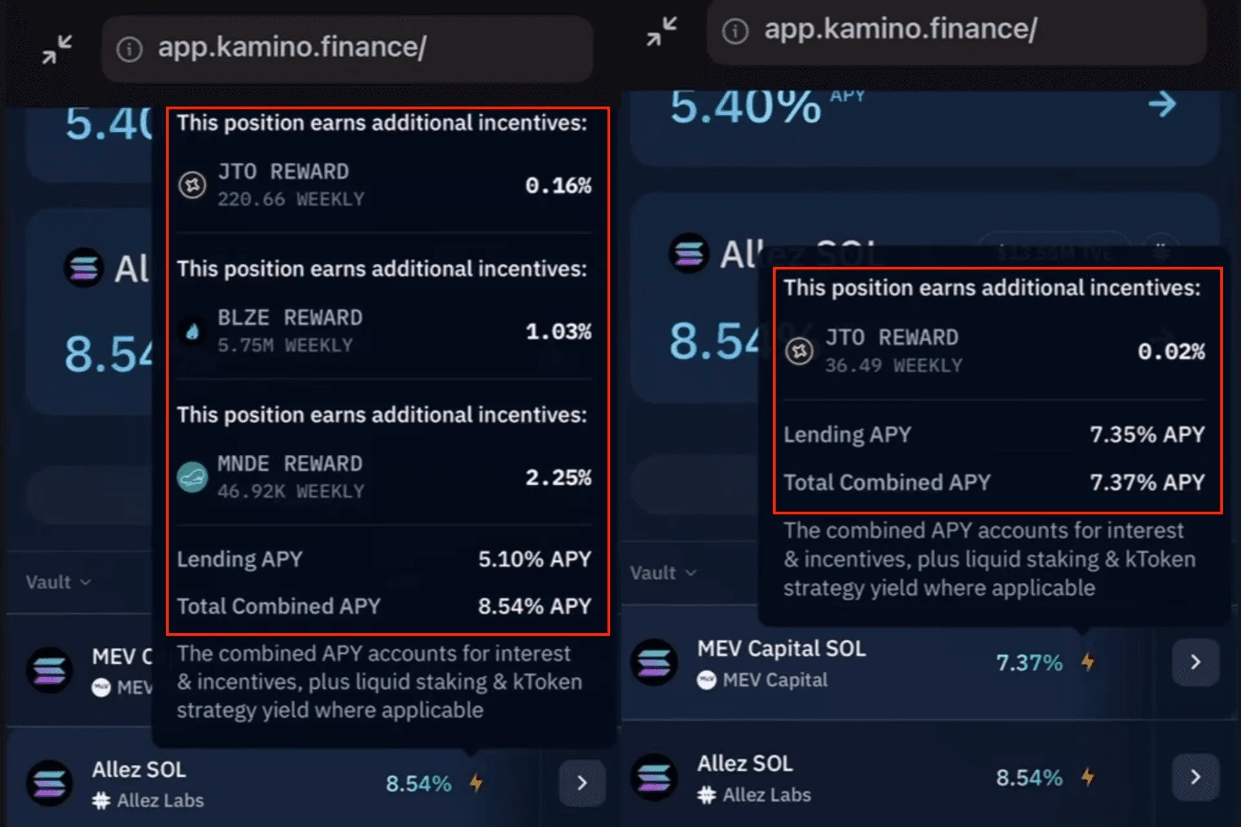Click the collapse icon beside left address bar
Viewport: 1241px width, 827px height.
click(57, 49)
